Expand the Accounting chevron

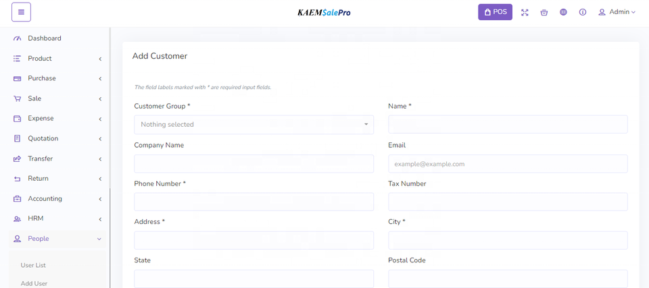coord(100,199)
